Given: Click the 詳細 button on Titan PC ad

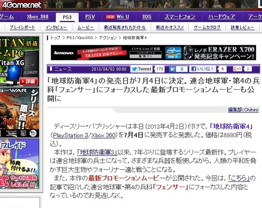Looking at the screenshot, I should pyautogui.click(x=29, y=81).
